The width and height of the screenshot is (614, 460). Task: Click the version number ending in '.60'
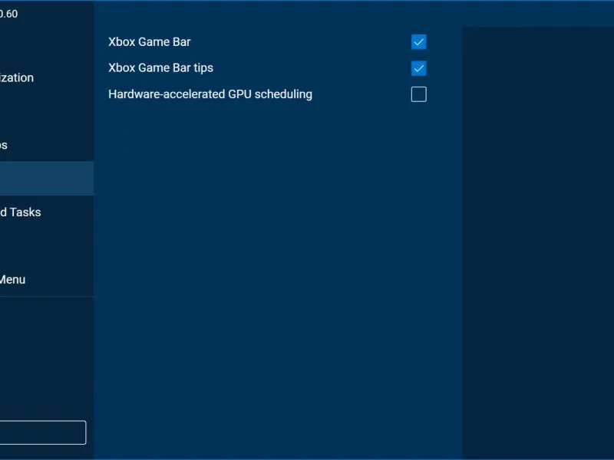[x=8, y=14]
